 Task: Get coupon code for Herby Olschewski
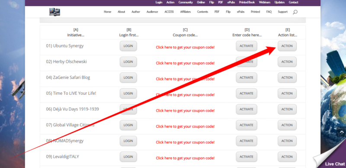pos(185,63)
